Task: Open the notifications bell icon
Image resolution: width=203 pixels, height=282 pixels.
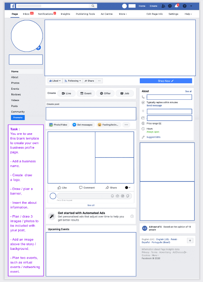Action: [176, 6]
